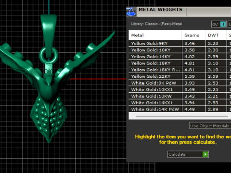This screenshot has width=231, height=173.
Task: Select the White Gold:9K PdW row
Action: [180, 83]
